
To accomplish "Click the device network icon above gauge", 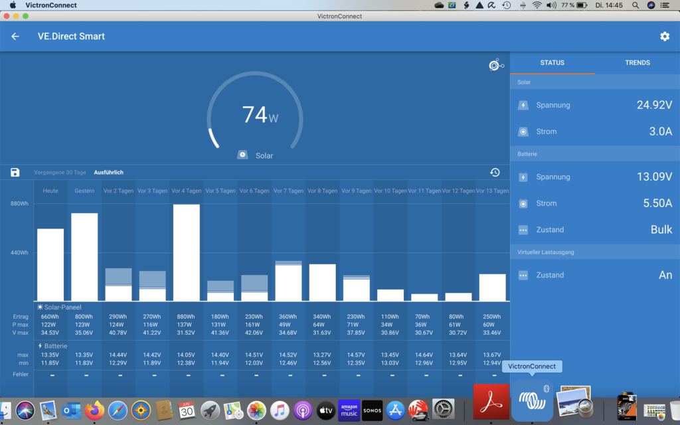I will (496, 65).
